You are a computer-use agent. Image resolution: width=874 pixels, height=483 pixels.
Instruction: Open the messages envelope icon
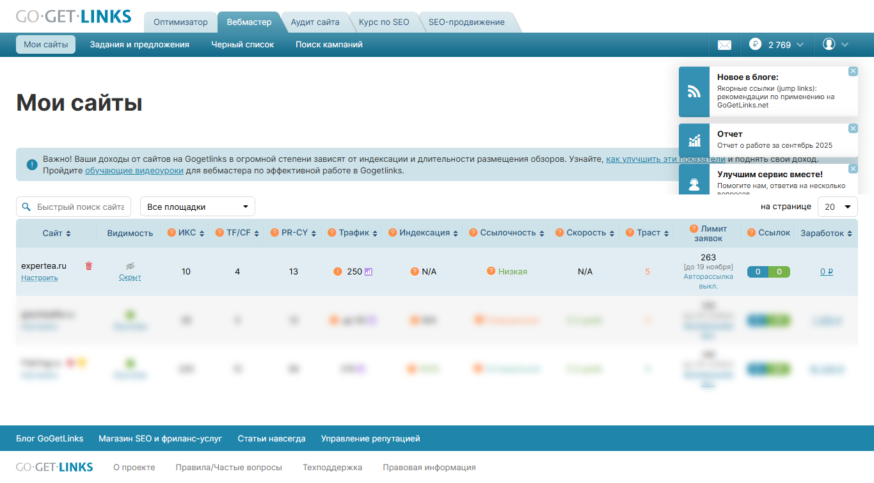click(x=724, y=45)
